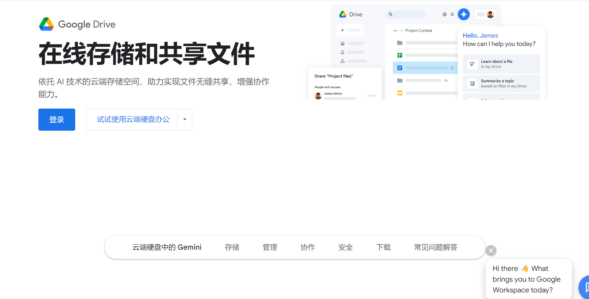Image resolution: width=589 pixels, height=299 pixels.
Task: Open the blue chat bubble in bottom-right corner
Action: (x=584, y=287)
